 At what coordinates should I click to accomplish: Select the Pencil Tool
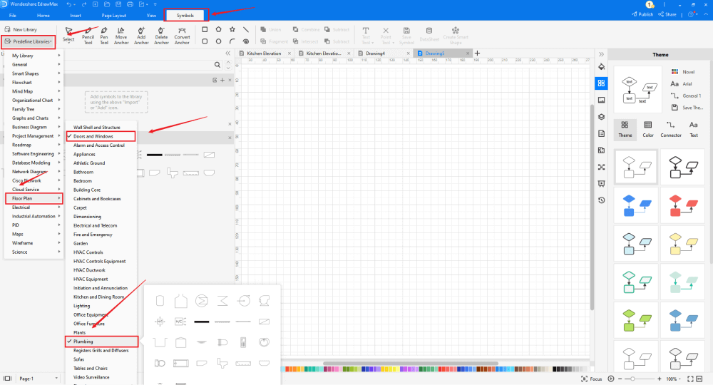pos(88,35)
